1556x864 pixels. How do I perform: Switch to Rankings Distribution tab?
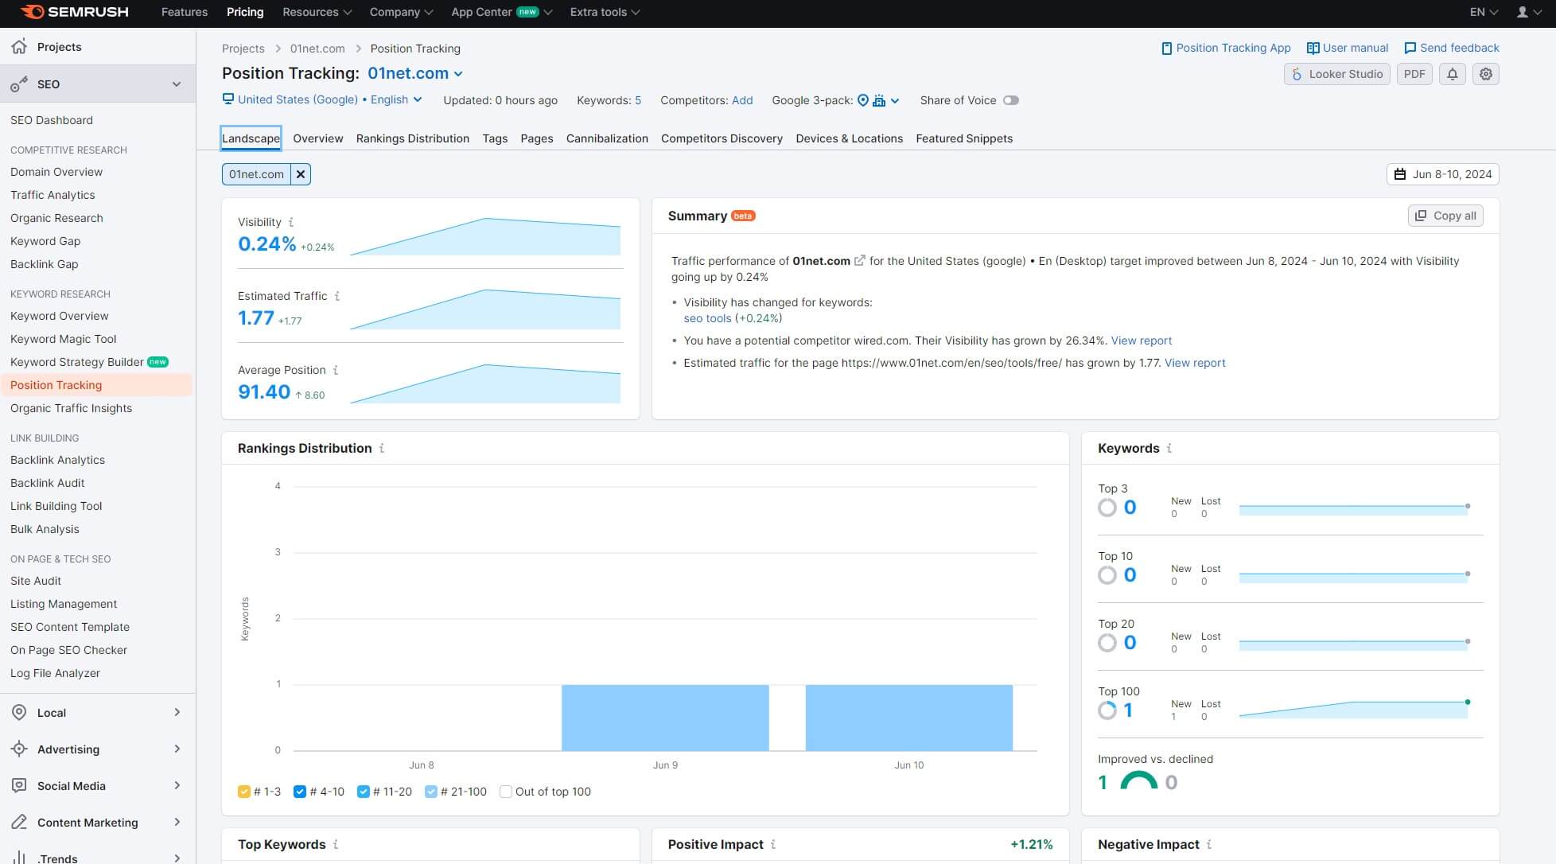[x=413, y=138]
